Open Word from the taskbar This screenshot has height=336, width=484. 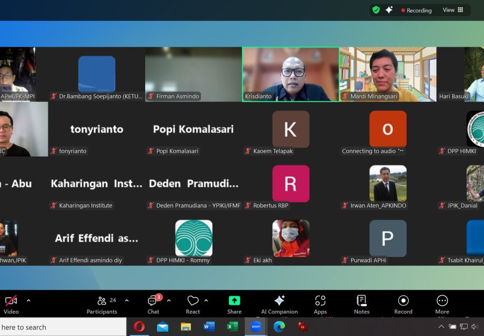[x=209, y=327]
